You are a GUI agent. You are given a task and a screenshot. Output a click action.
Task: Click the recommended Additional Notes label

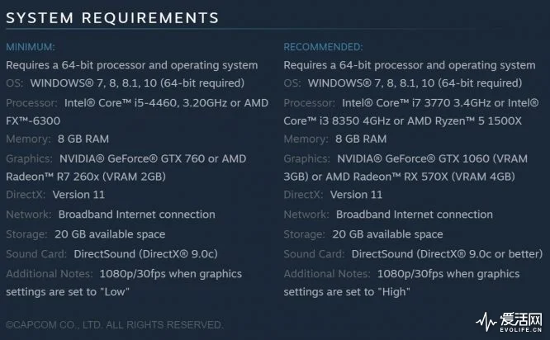click(x=327, y=274)
